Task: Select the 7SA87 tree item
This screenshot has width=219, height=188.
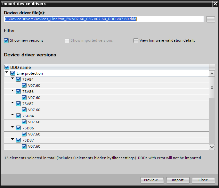Action: tap(28, 104)
